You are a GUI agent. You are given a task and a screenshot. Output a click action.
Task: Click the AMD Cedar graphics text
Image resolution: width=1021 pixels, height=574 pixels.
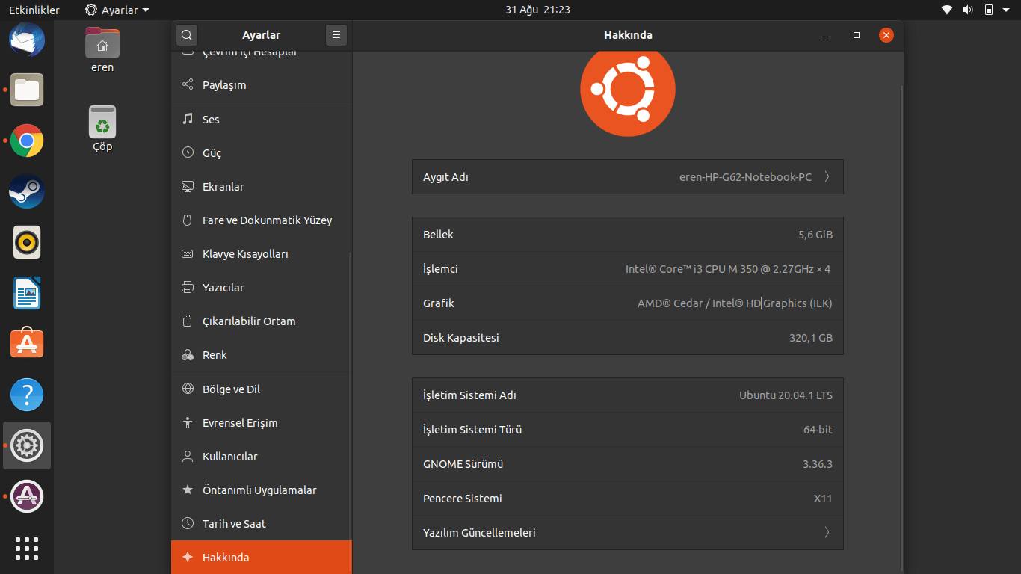pos(735,303)
